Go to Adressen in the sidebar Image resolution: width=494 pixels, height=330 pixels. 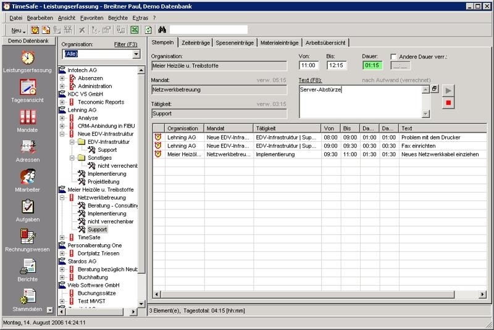click(28, 147)
